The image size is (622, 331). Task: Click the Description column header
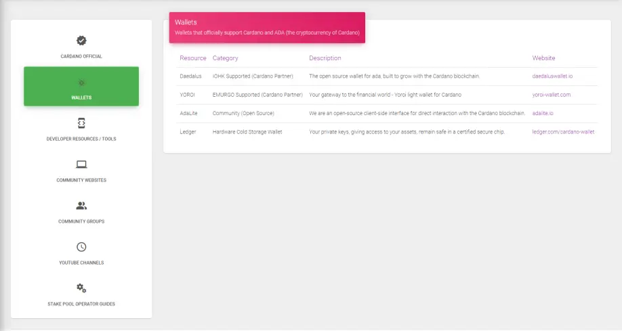click(x=325, y=58)
